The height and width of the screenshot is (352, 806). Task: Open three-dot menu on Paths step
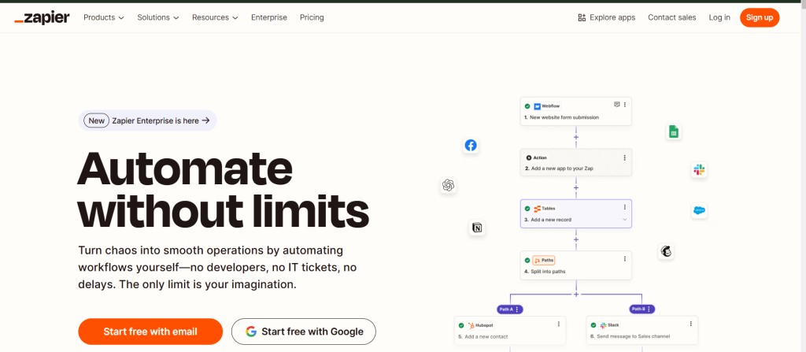coord(625,259)
